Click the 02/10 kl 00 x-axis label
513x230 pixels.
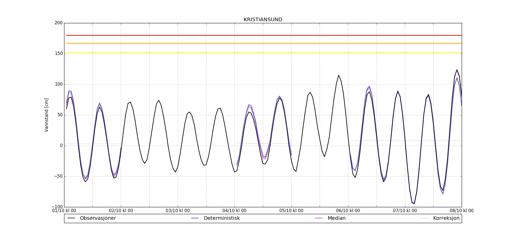coord(121,211)
